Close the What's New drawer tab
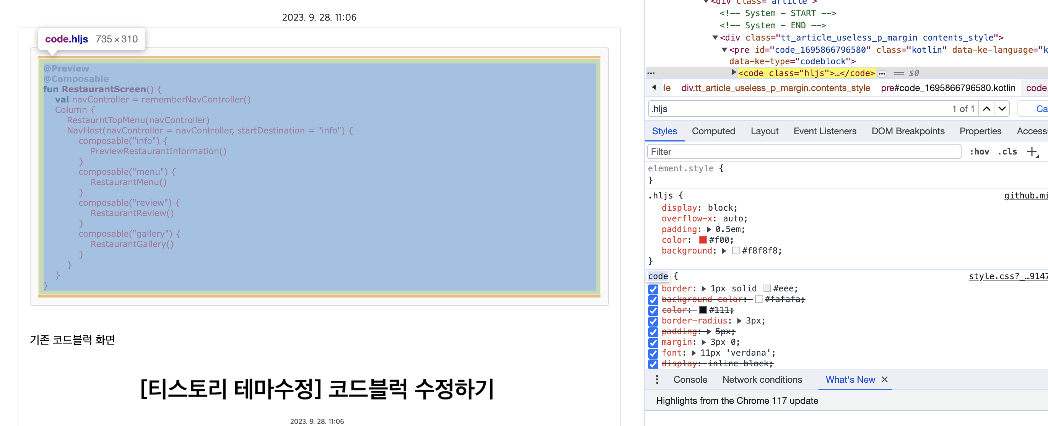 coord(884,379)
